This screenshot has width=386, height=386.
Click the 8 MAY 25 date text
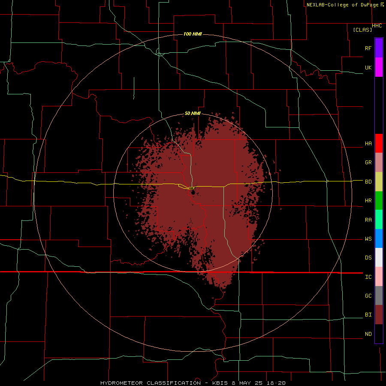[x=247, y=383]
